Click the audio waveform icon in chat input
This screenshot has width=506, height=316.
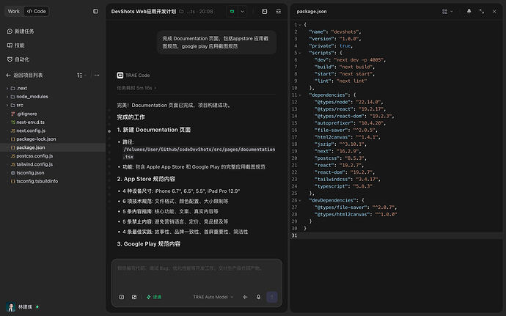pyautogui.click(x=245, y=297)
